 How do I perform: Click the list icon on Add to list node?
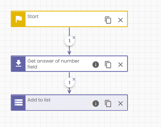tap(19, 102)
